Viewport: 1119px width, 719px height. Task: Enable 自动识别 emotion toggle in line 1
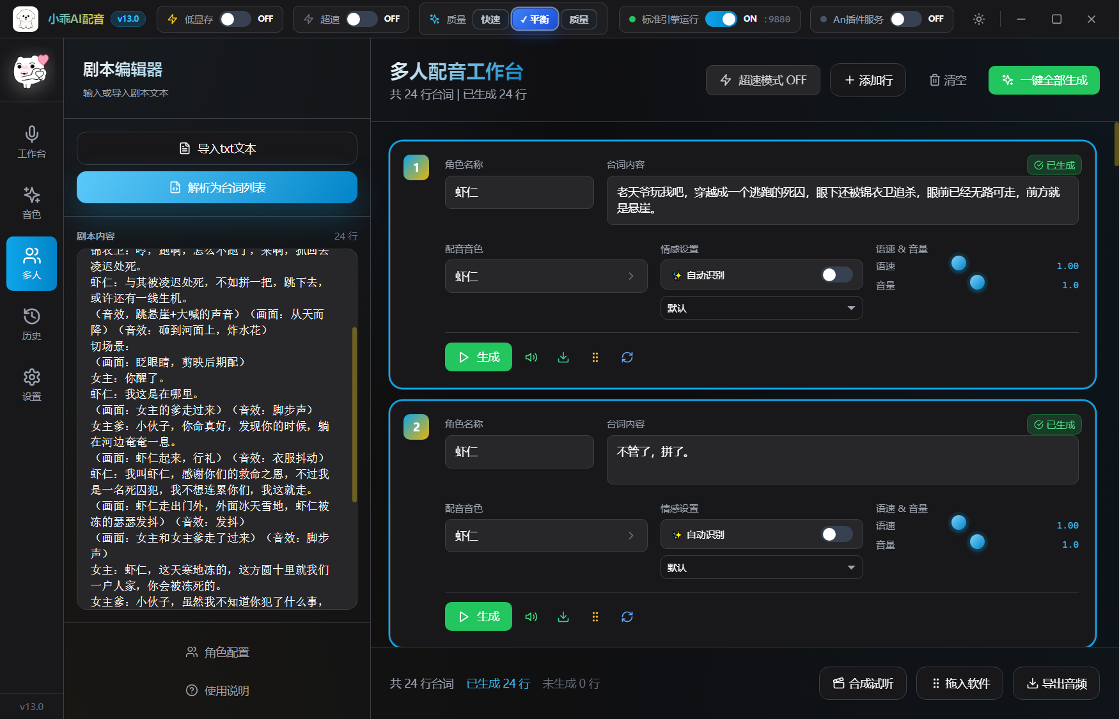click(x=836, y=275)
